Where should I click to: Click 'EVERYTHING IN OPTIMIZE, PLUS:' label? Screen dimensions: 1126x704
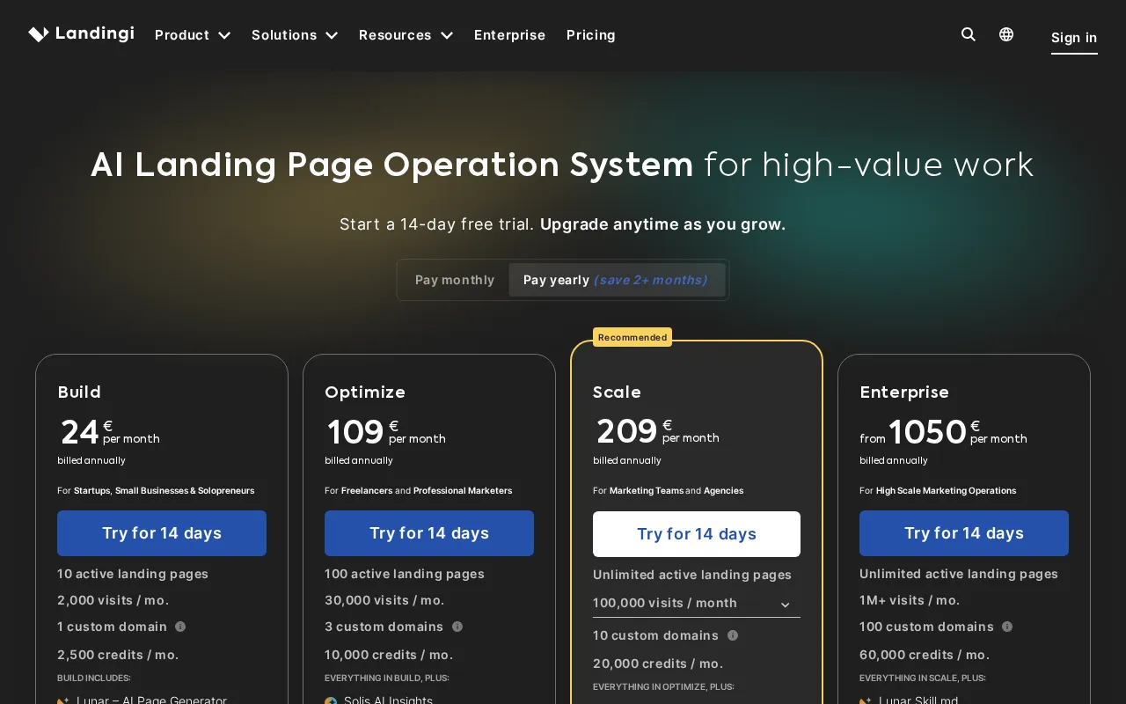click(663, 686)
